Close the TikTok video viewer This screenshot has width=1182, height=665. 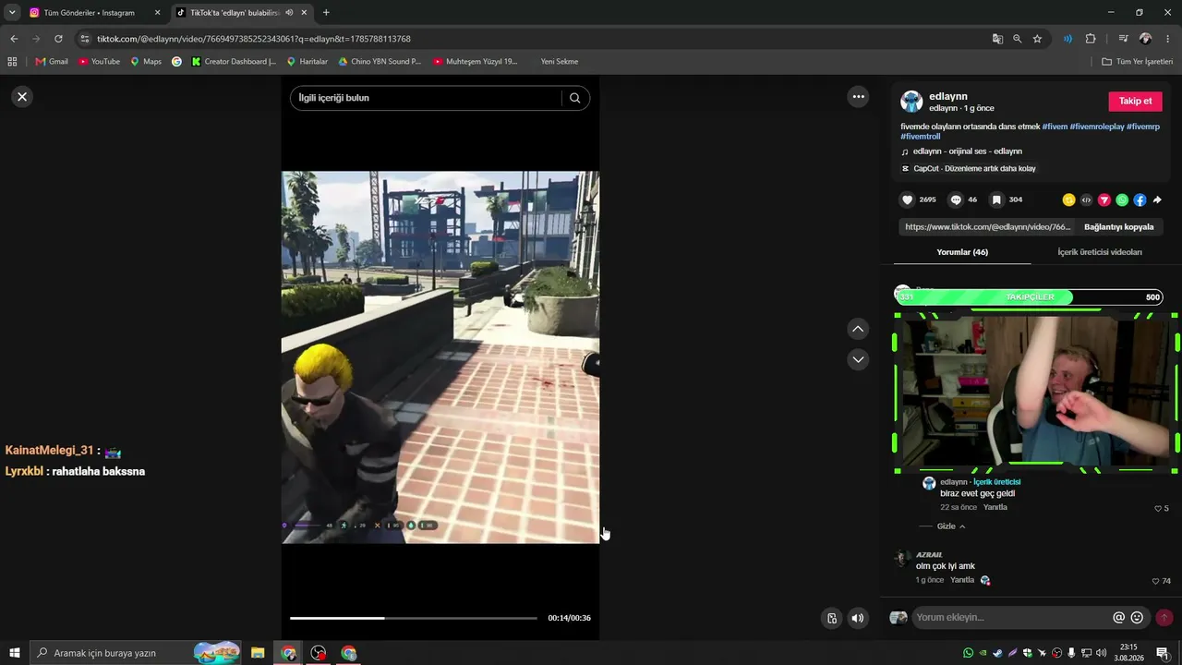(22, 96)
